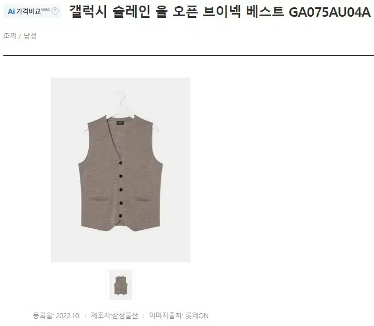Click the model code GA075AU04A

click(x=330, y=12)
